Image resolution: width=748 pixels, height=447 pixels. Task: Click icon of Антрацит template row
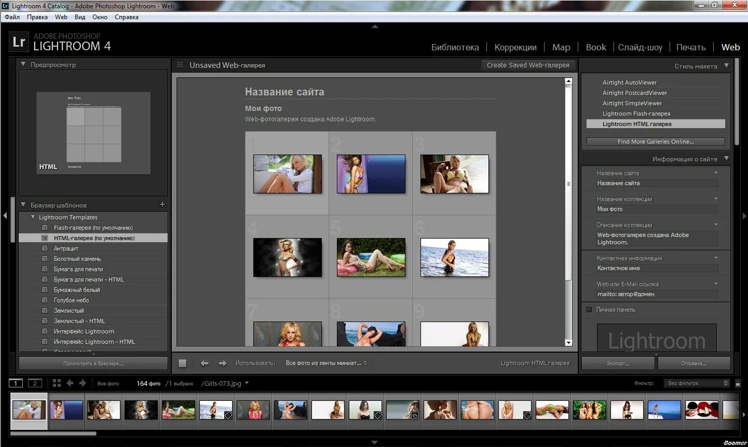click(x=45, y=248)
